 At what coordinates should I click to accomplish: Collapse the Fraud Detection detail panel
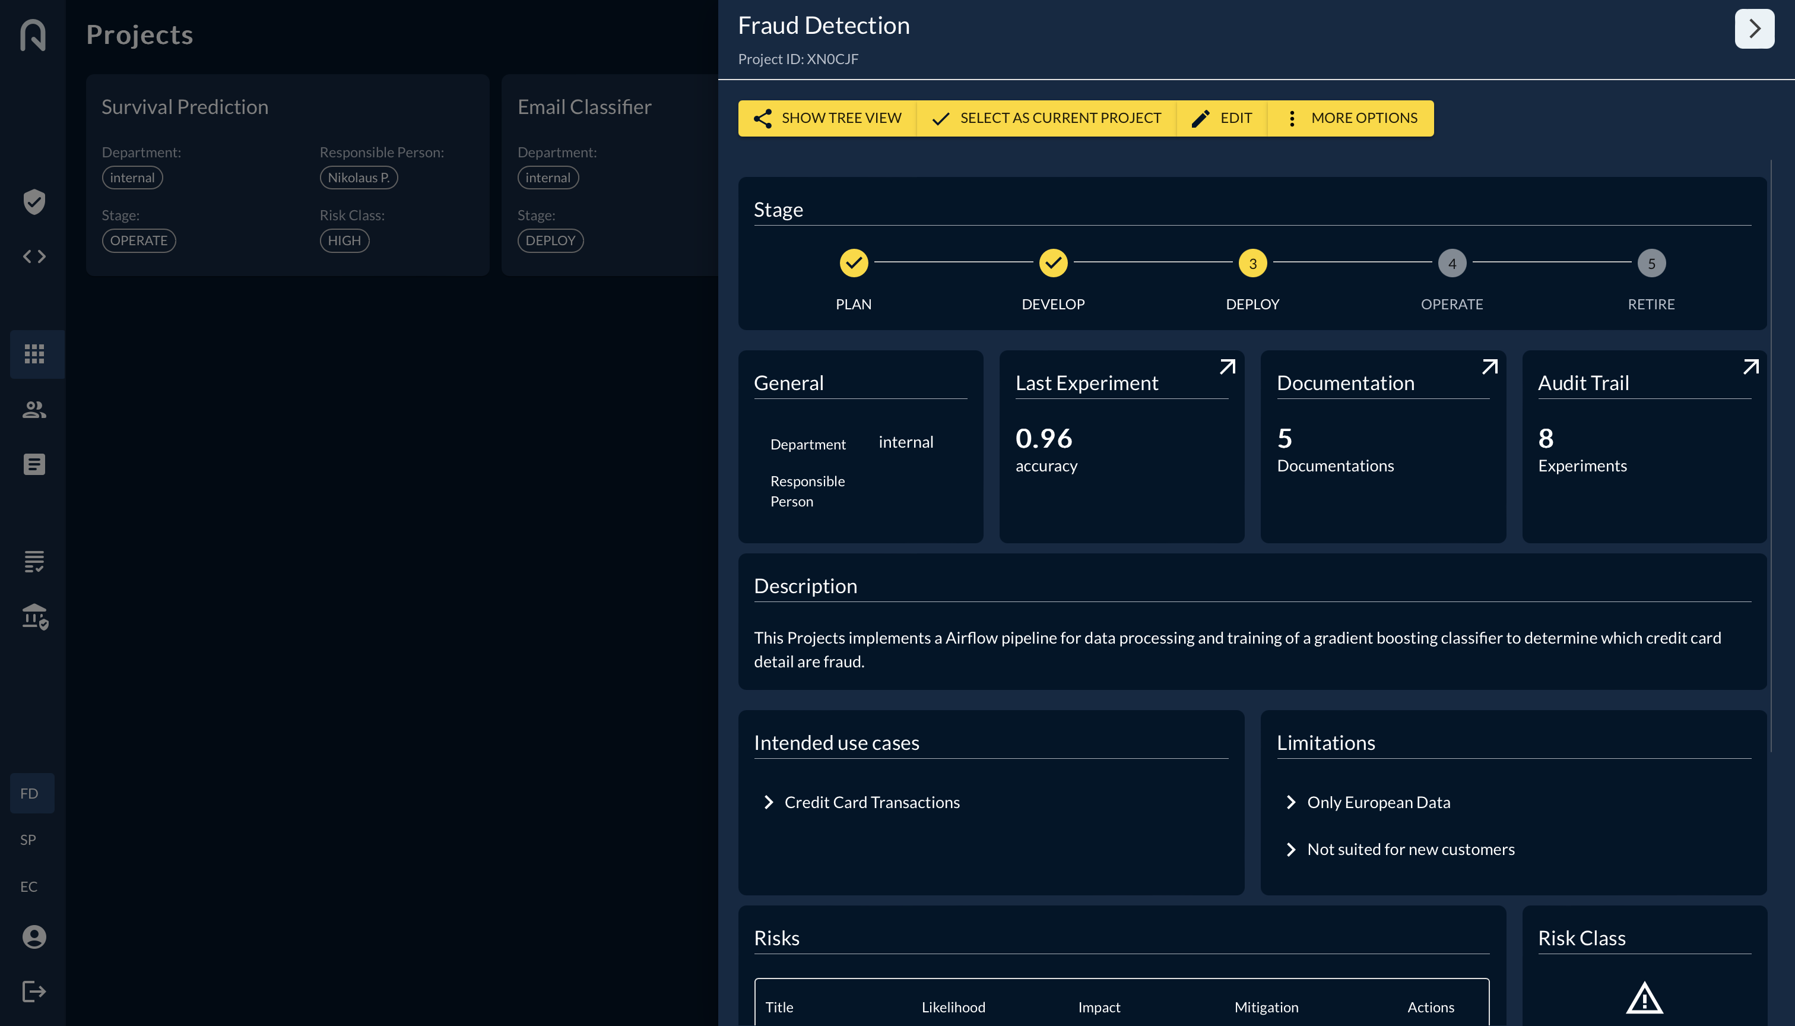coord(1754,29)
